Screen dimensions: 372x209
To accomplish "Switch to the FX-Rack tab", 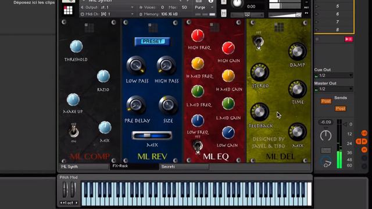I will coord(134,167).
